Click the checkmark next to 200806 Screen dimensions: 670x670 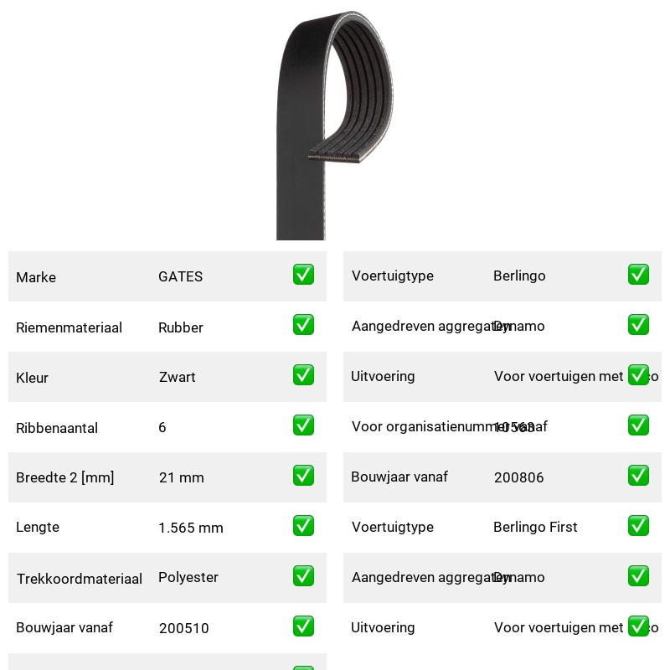(x=638, y=476)
